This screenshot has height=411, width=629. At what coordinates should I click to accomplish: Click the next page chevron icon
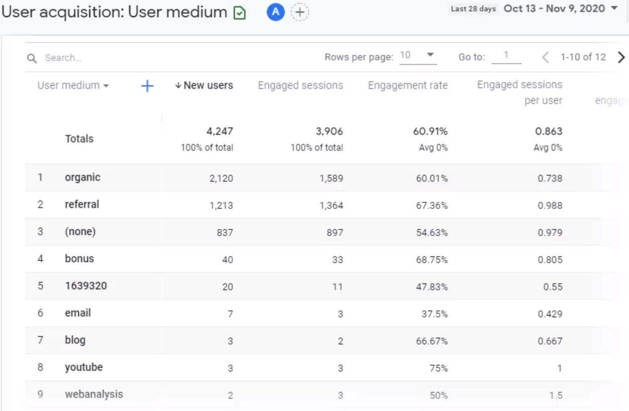621,57
